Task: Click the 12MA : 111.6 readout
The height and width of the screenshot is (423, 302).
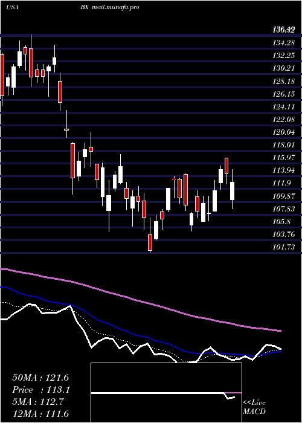Action: pos(40,413)
